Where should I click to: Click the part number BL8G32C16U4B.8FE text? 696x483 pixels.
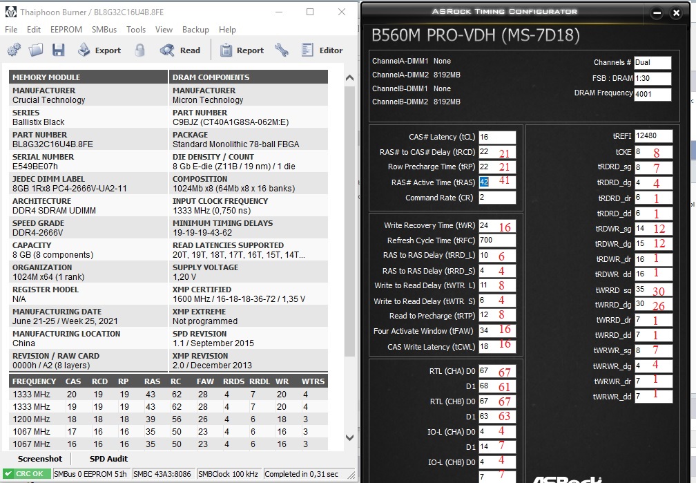pos(52,144)
